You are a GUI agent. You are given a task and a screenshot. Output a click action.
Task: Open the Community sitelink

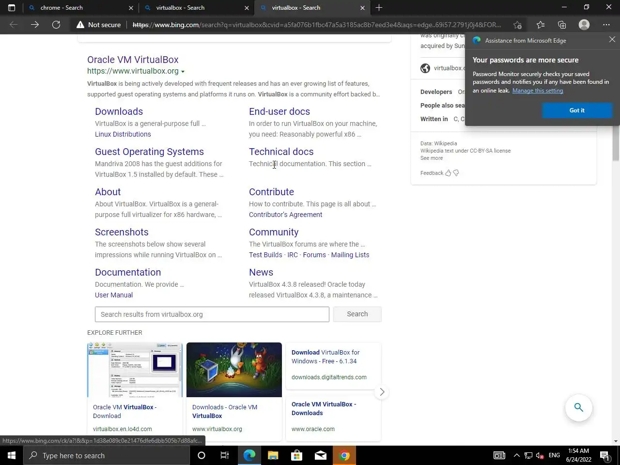274,232
